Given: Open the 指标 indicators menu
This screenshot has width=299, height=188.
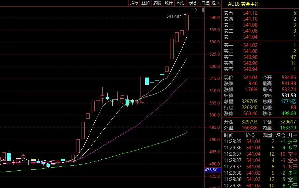Looking at the screenshot, I should [x=134, y=3].
